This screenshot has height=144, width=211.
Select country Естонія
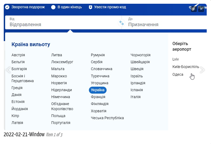(x=18, y=102)
